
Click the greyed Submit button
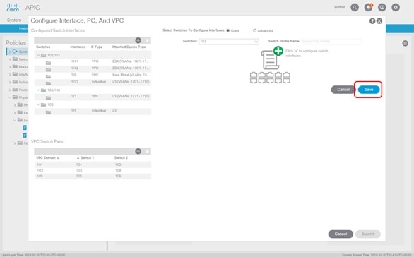click(x=367, y=234)
